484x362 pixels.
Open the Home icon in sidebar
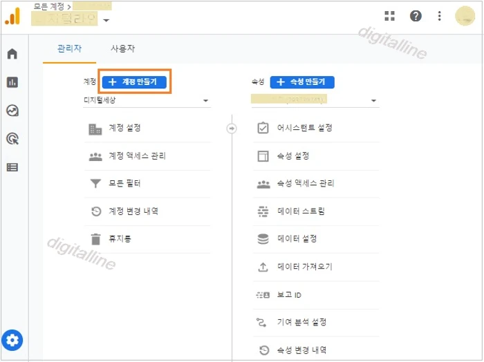[12, 54]
